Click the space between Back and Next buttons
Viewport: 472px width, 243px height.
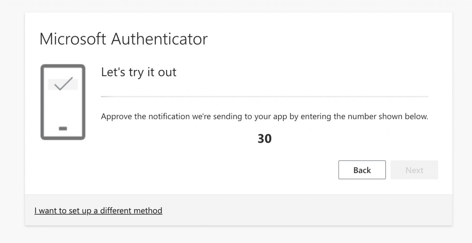(x=388, y=170)
